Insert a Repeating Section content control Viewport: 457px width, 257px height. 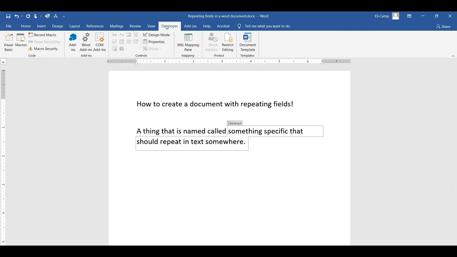(x=114, y=49)
